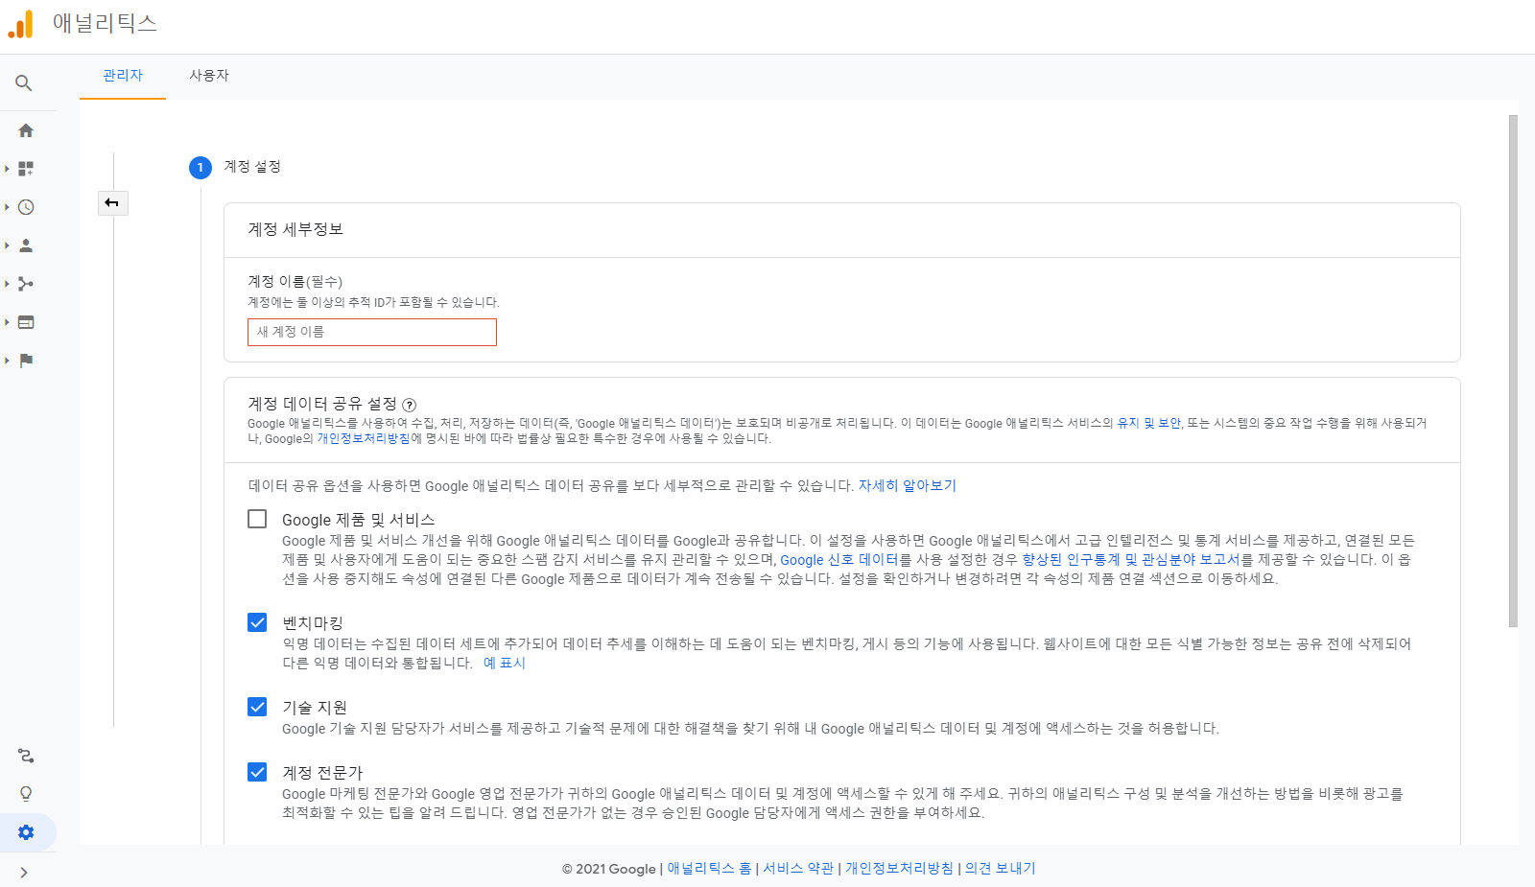Click the 계정 설정 step heading
This screenshot has height=887, width=1535.
(x=252, y=167)
